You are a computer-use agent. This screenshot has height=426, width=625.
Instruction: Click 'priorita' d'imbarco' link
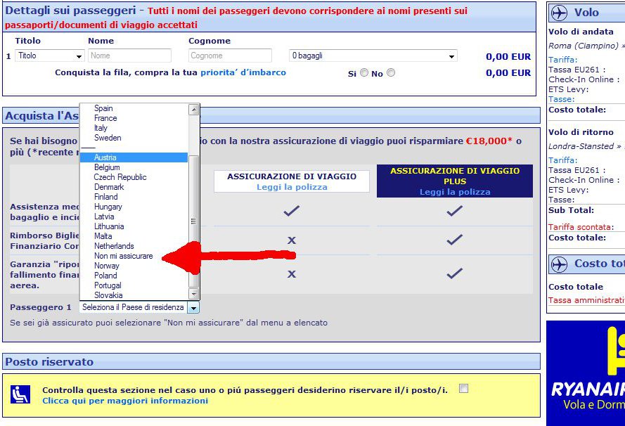click(x=243, y=72)
